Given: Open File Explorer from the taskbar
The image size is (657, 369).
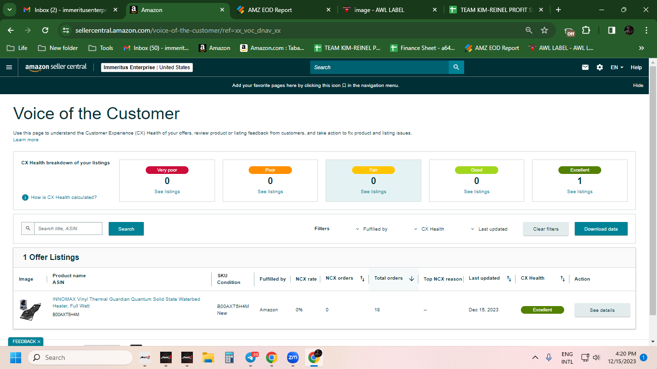Looking at the screenshot, I should pyautogui.click(x=208, y=357).
